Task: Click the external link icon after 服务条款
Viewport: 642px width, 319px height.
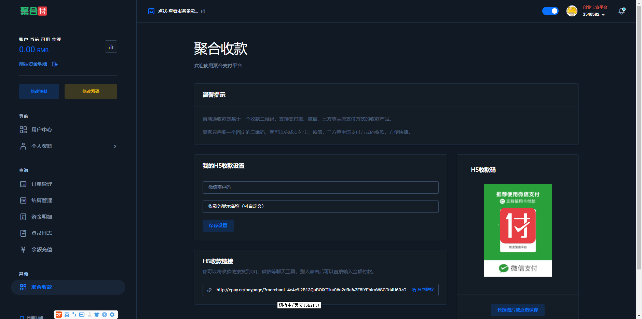Action: click(203, 11)
